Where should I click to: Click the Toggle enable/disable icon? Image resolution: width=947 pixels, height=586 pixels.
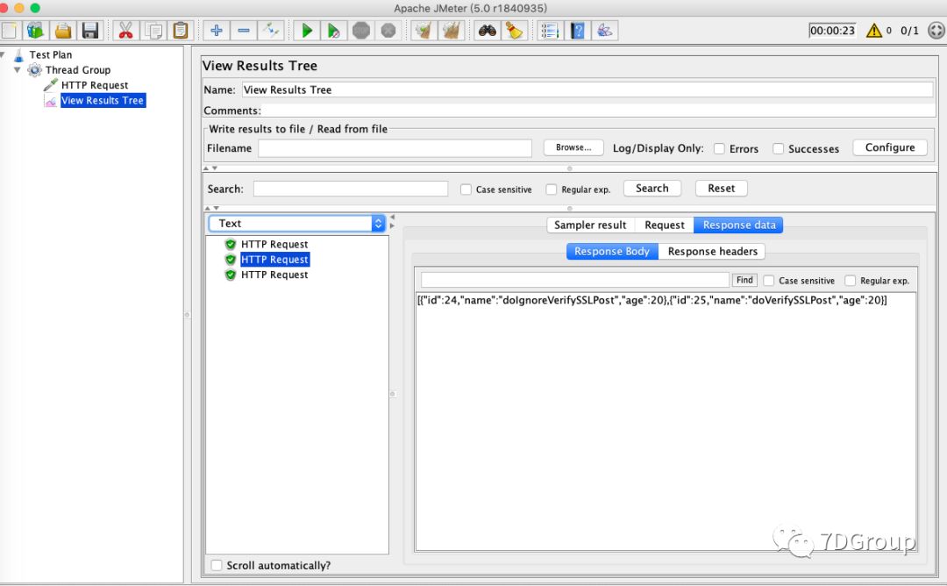point(271,30)
